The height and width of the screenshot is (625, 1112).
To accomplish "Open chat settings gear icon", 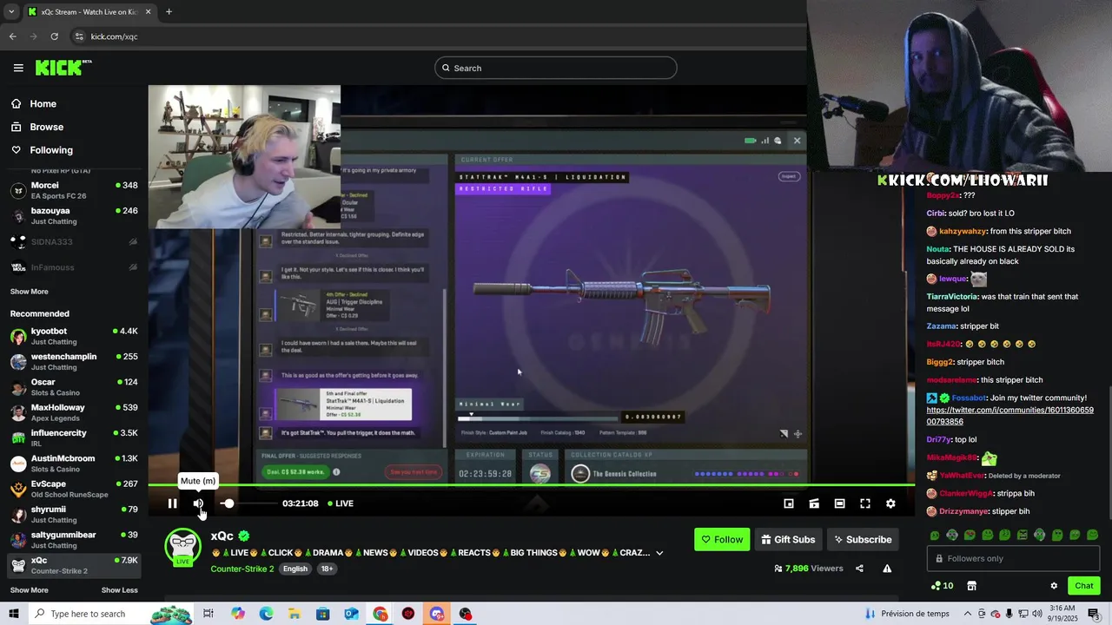I will 1054,586.
